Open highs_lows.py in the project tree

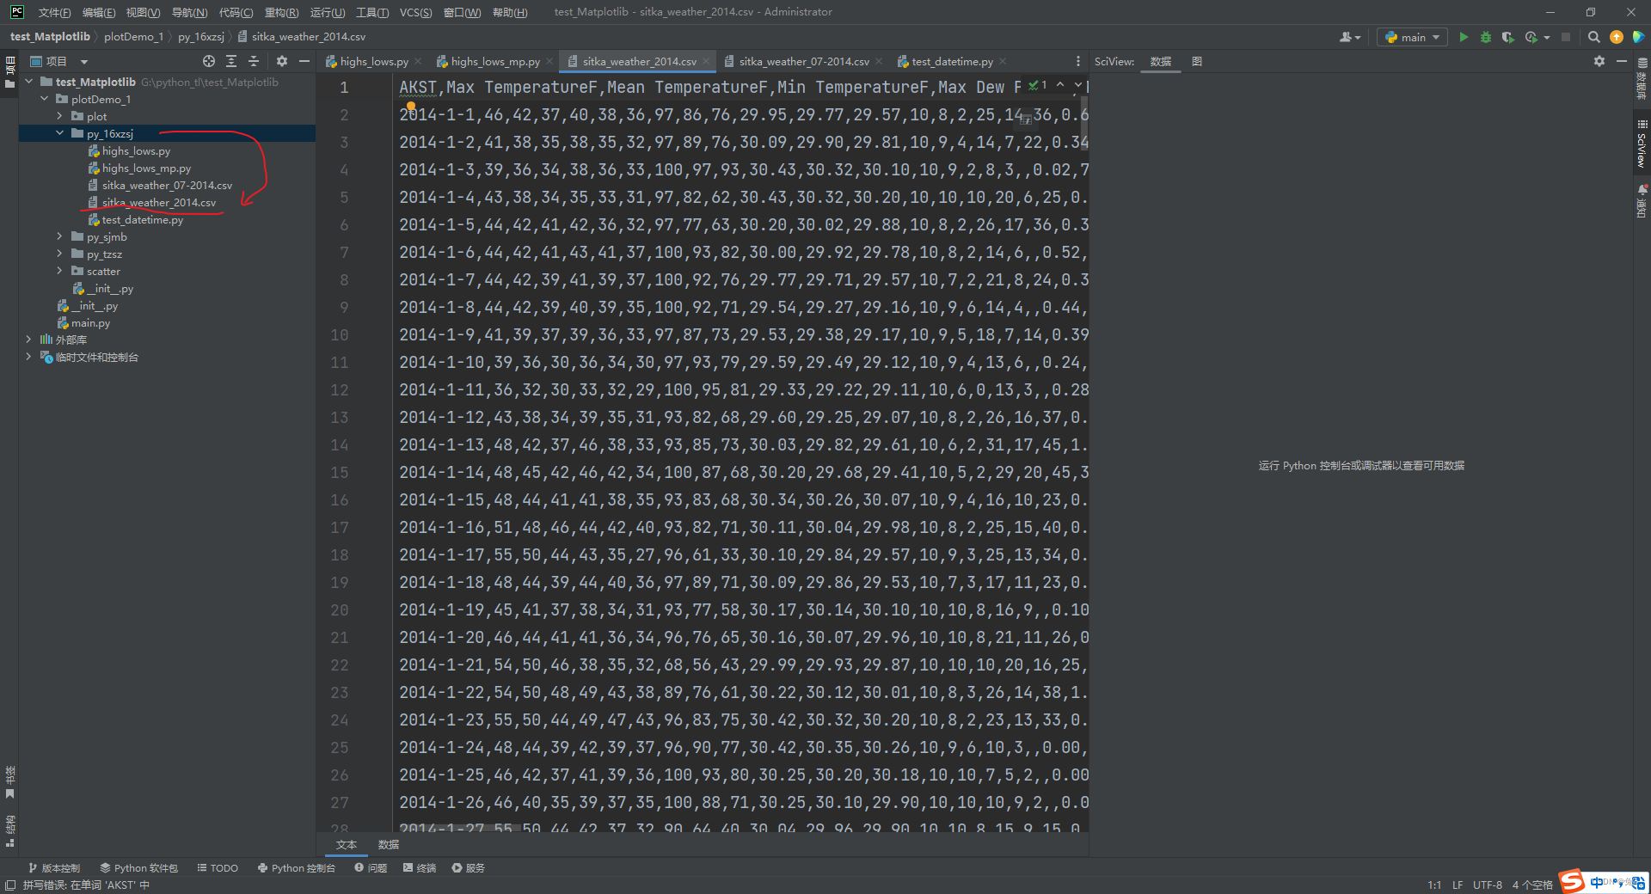136,150
